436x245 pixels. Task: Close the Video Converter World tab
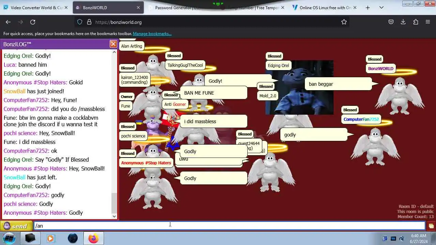[x=66, y=7]
